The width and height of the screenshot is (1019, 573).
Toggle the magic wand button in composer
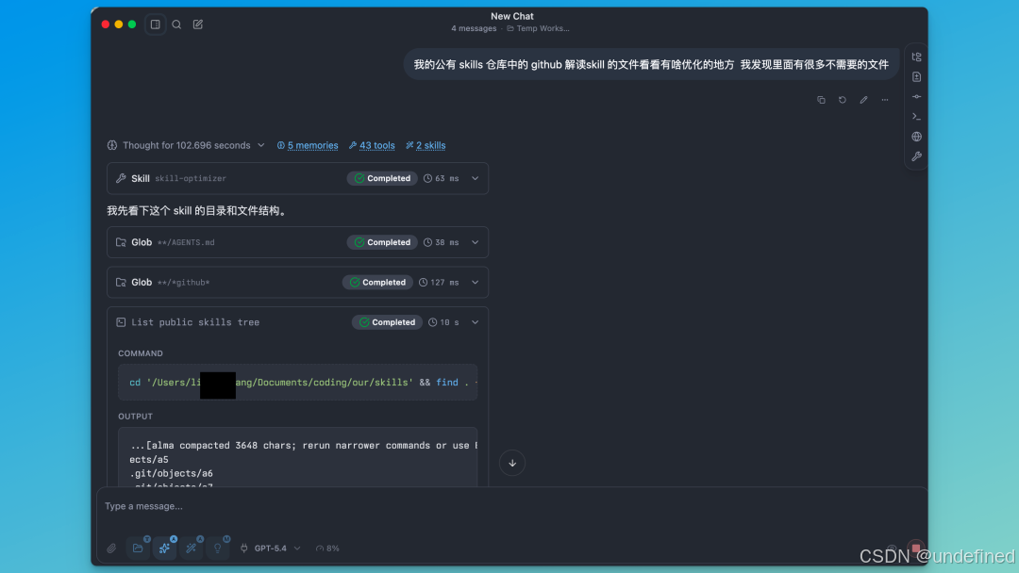click(x=191, y=548)
